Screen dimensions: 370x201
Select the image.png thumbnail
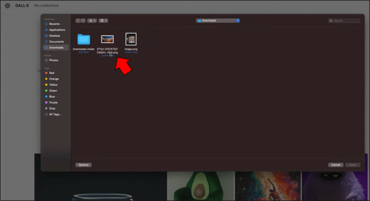pos(131,39)
